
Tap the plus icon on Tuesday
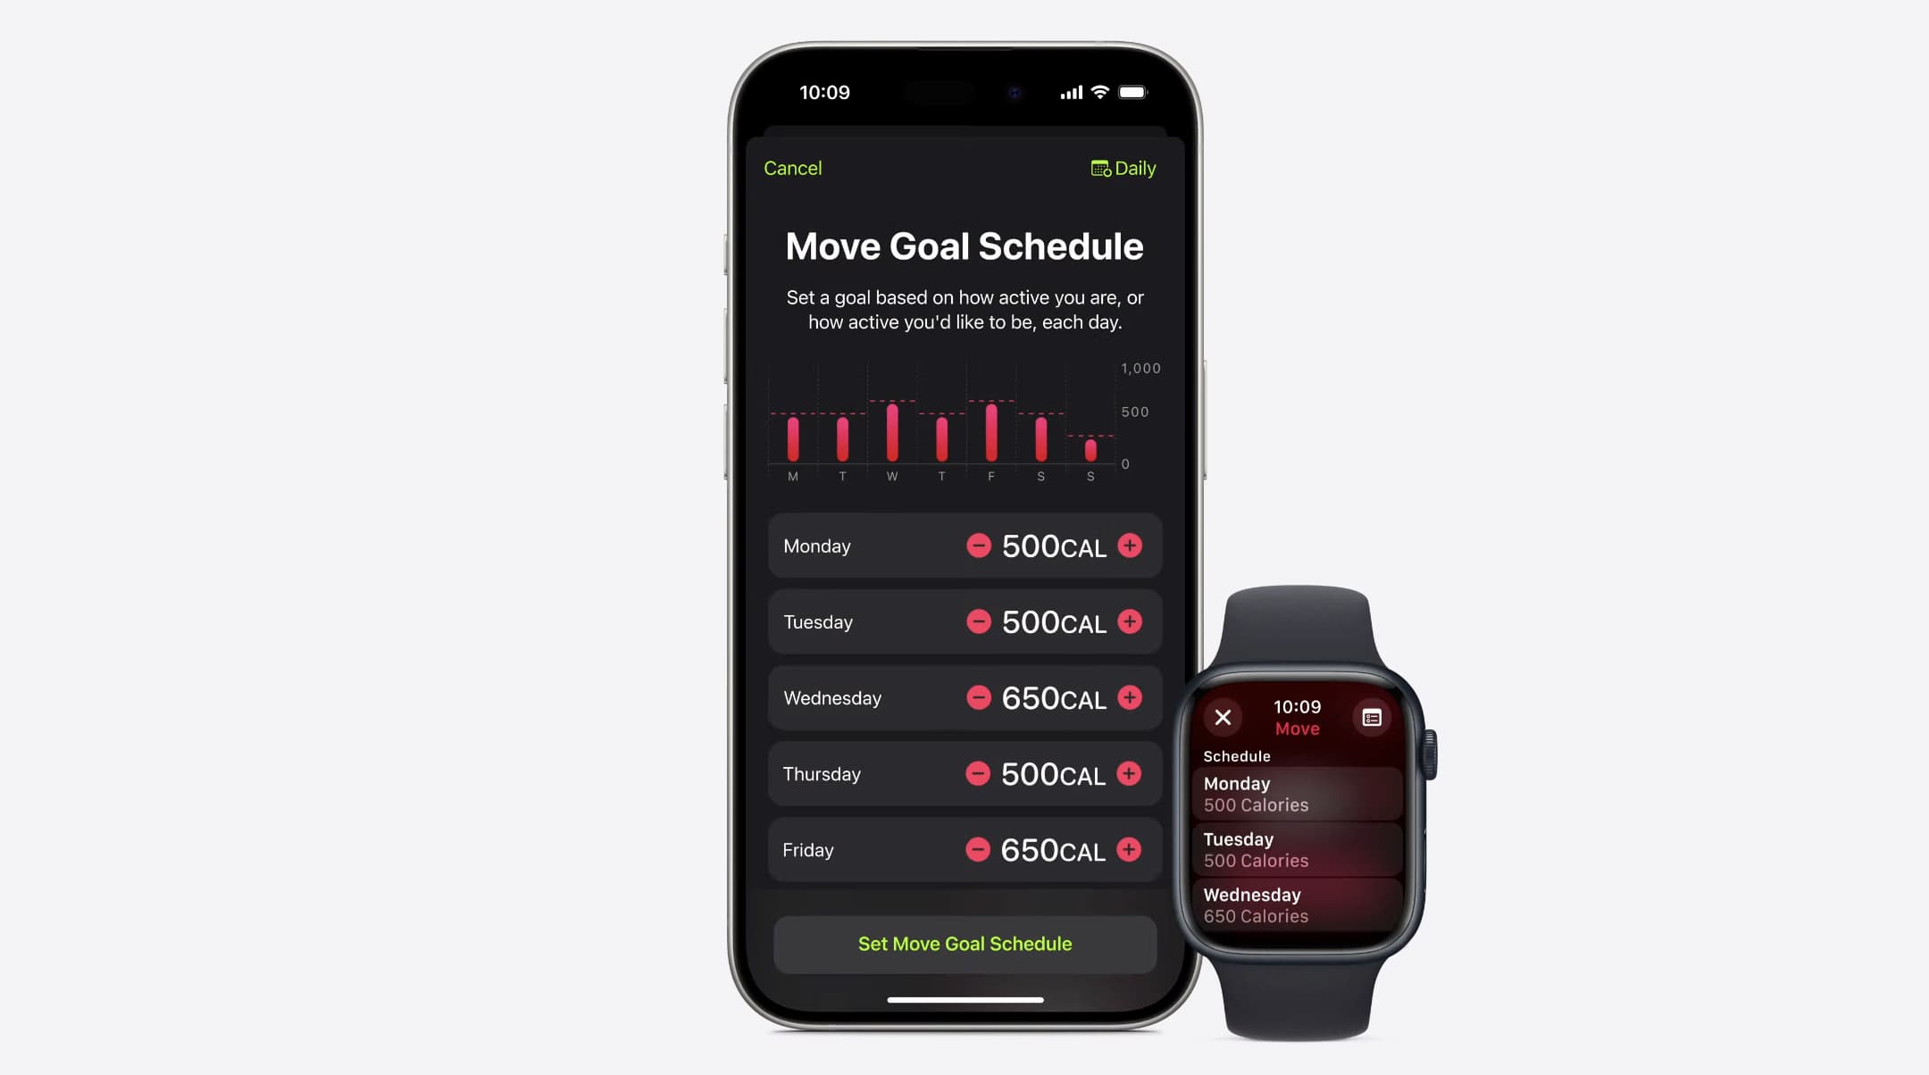[1131, 622]
